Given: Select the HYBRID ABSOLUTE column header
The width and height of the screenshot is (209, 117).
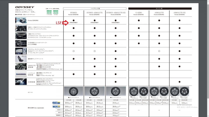Looking at the screenshot, I should (x=95, y=13).
